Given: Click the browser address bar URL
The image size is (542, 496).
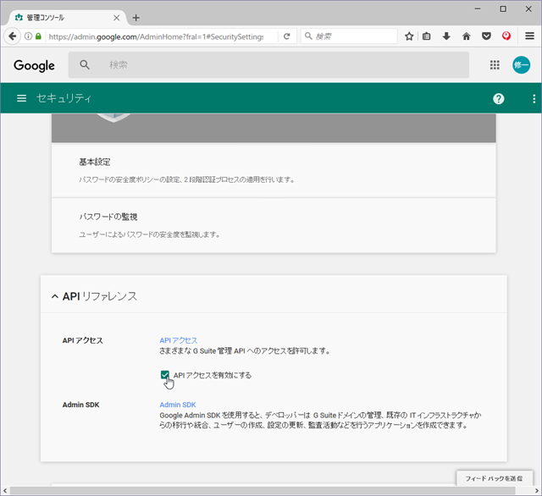Looking at the screenshot, I should [x=156, y=36].
